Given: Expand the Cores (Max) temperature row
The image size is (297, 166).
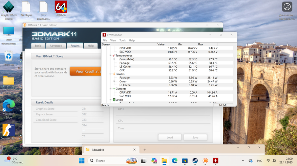Looking at the screenshot, I should (114, 59).
